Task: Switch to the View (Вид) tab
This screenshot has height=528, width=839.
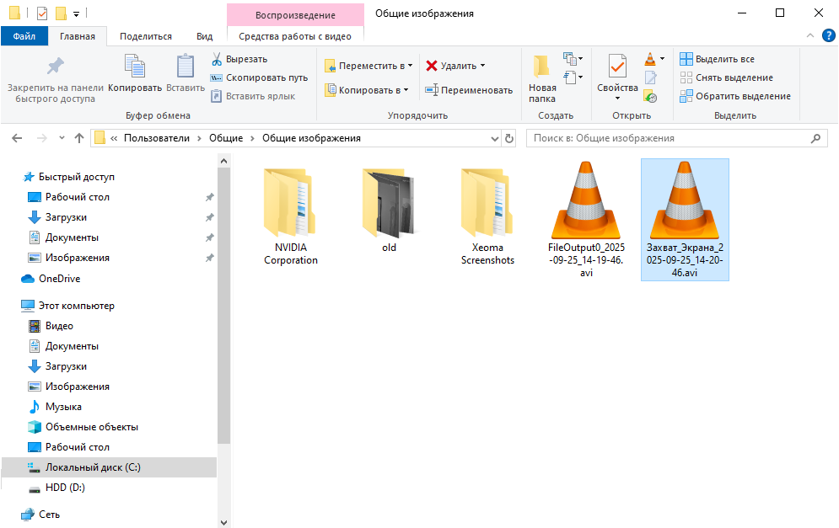Action: click(204, 36)
